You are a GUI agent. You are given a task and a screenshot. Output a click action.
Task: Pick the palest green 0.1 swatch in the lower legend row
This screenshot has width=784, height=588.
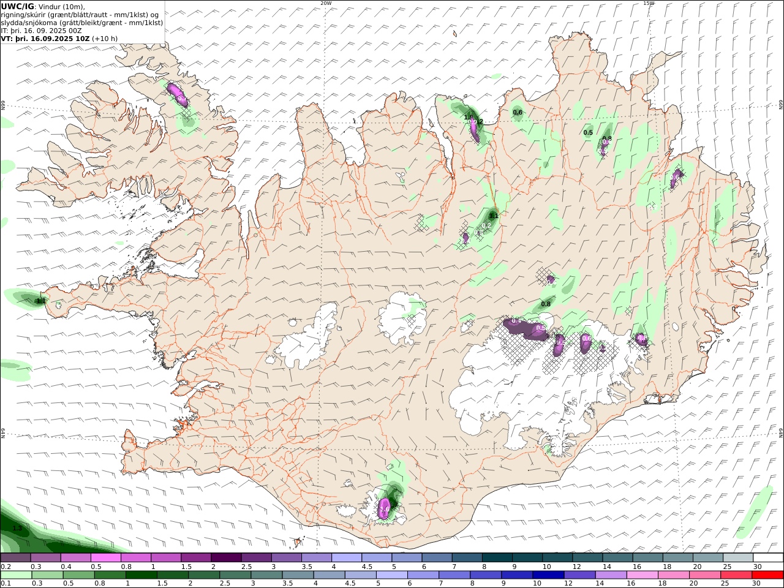click(x=16, y=575)
